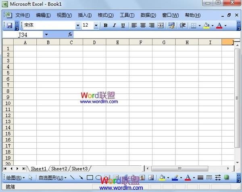Click the Currency style icon
Viewport: 242px width, 192px height.
pyautogui.click(x=171, y=25)
